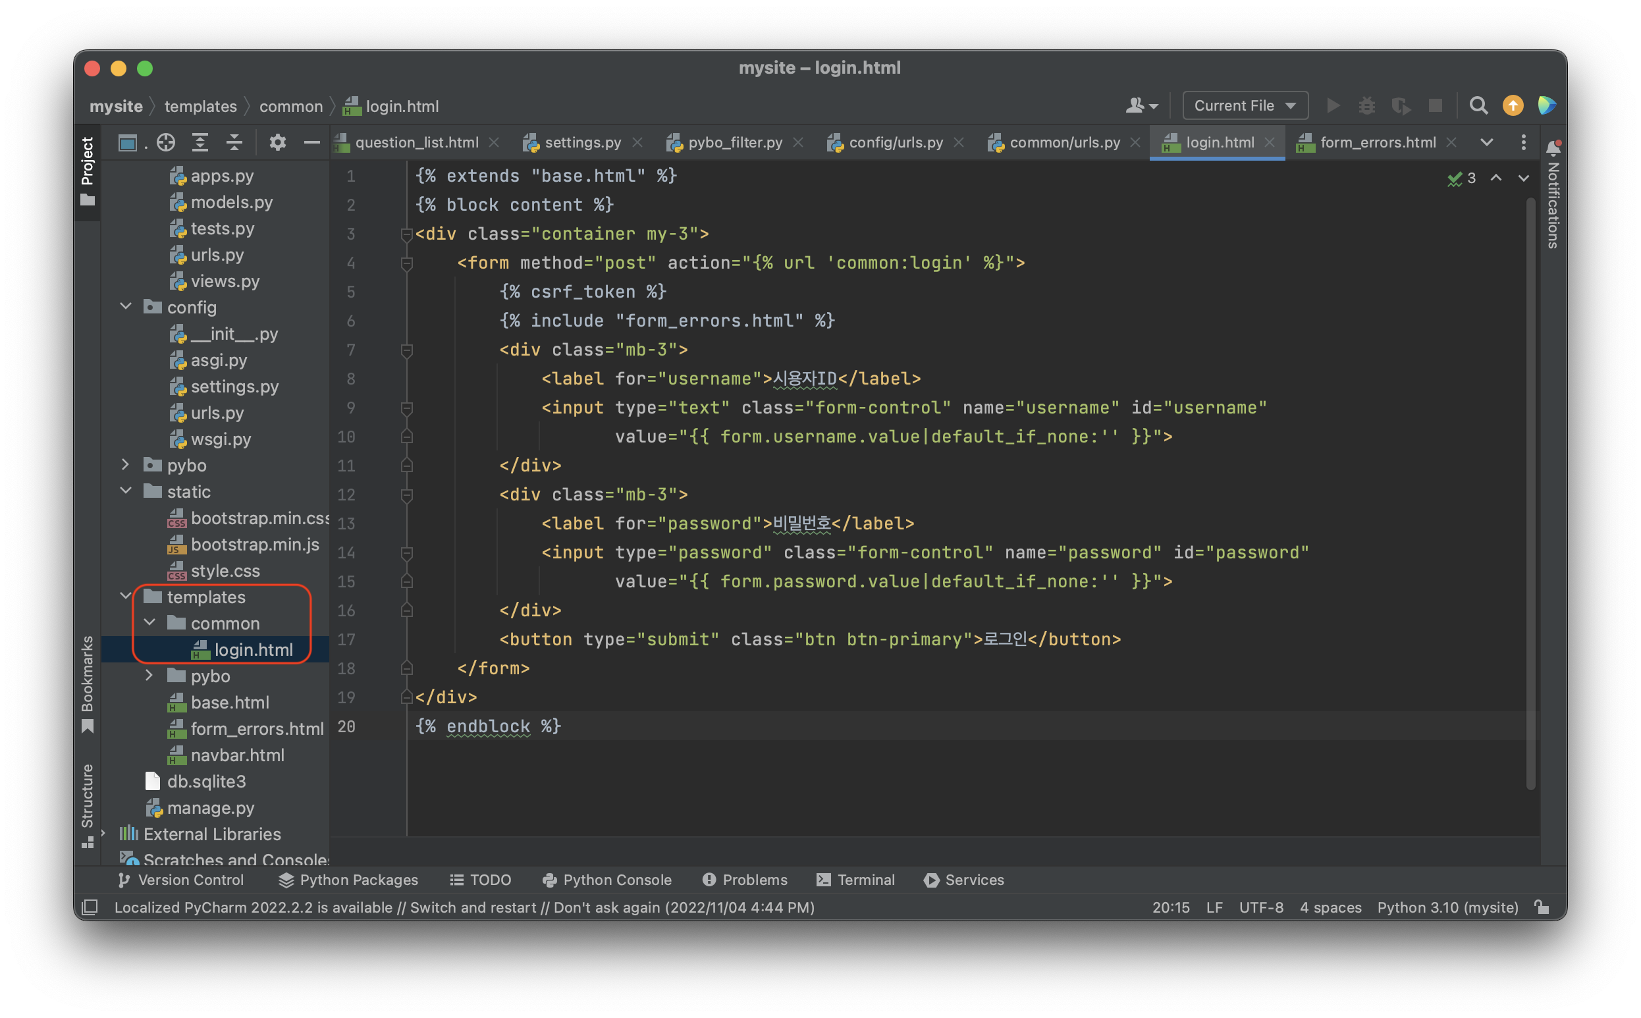Click the Select Opened File crosshair icon

(x=165, y=142)
